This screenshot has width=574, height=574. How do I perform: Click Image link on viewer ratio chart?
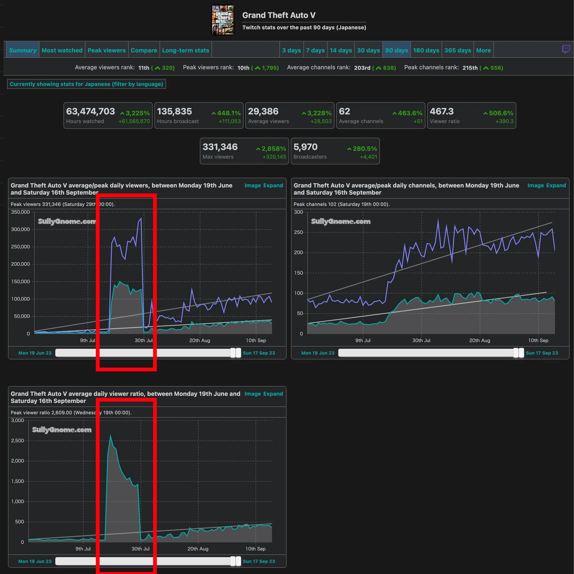click(x=252, y=394)
